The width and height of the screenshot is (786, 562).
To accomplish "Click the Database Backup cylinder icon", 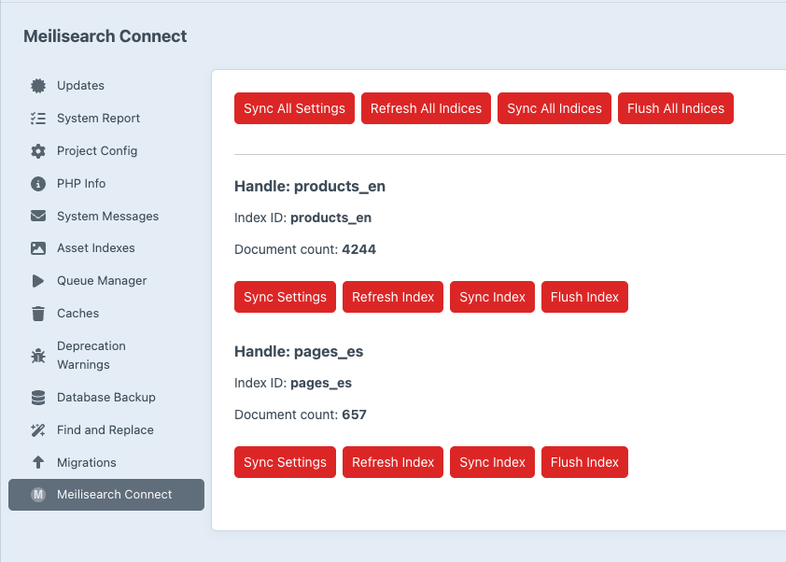I will 38,398.
